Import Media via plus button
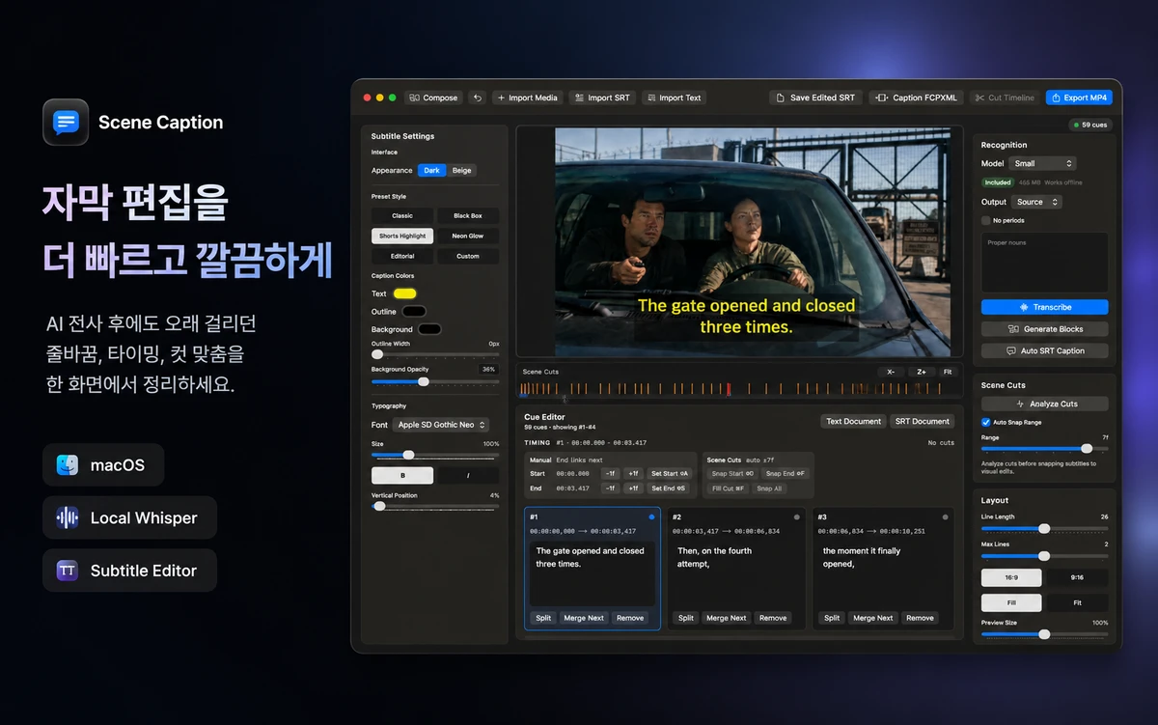This screenshot has width=1158, height=725. tap(527, 98)
